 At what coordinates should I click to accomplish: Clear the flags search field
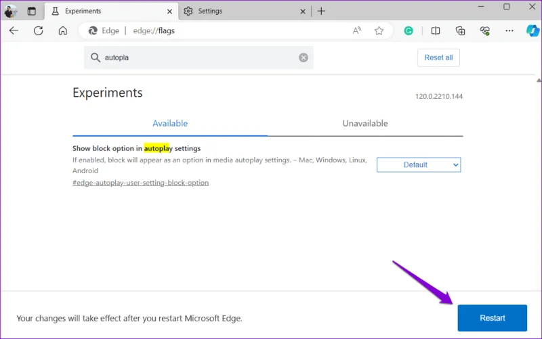304,58
